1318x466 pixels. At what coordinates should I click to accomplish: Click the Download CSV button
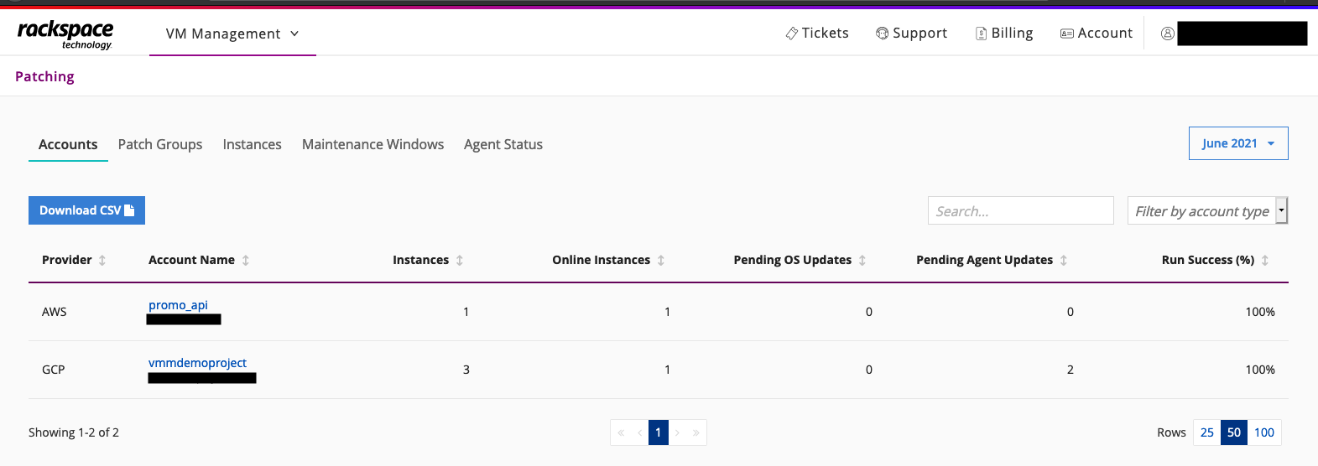[86, 210]
